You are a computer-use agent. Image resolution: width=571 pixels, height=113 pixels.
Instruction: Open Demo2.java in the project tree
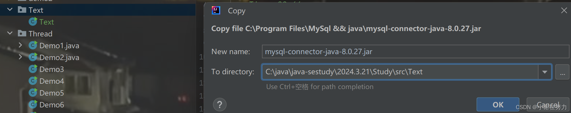[x=59, y=57]
